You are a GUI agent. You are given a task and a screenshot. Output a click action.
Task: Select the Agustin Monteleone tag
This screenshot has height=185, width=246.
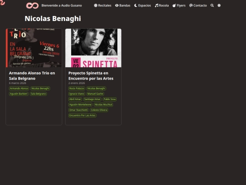[x=80, y=105]
